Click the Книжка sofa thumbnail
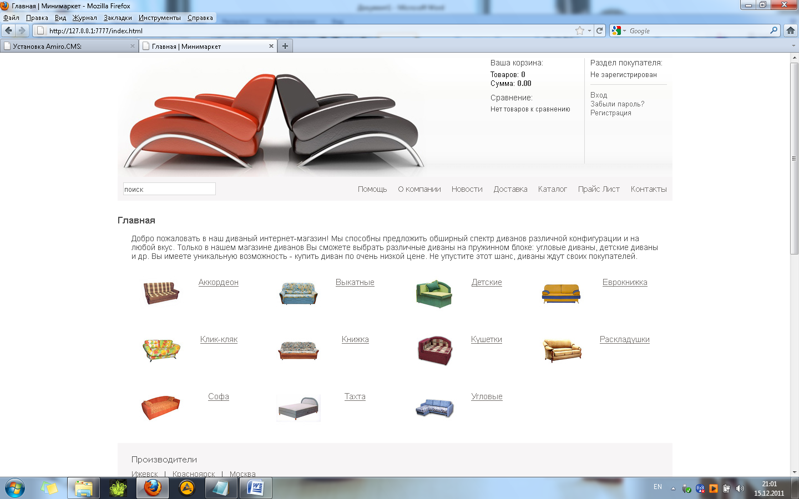This screenshot has width=799, height=499. tap(299, 350)
